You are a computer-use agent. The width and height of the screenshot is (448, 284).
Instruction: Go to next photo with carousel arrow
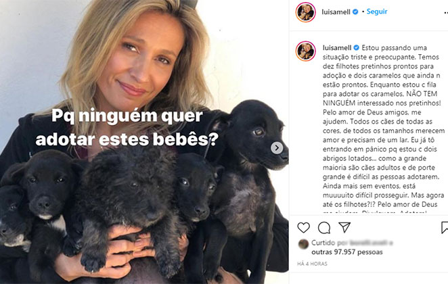coord(277,148)
